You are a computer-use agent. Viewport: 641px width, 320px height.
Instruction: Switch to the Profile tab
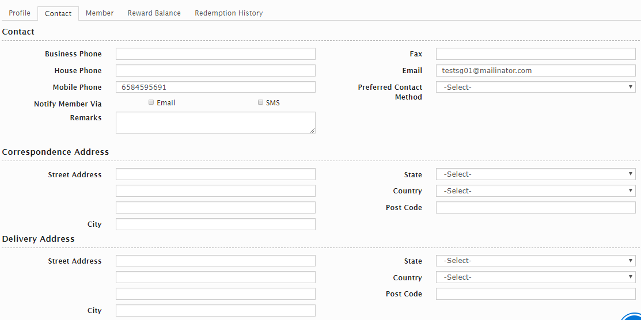click(x=20, y=13)
